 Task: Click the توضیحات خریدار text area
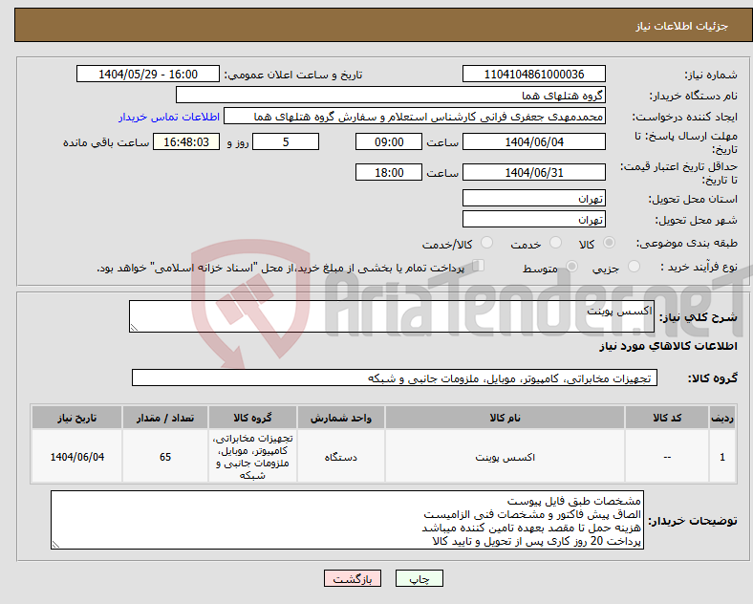[x=347, y=520]
